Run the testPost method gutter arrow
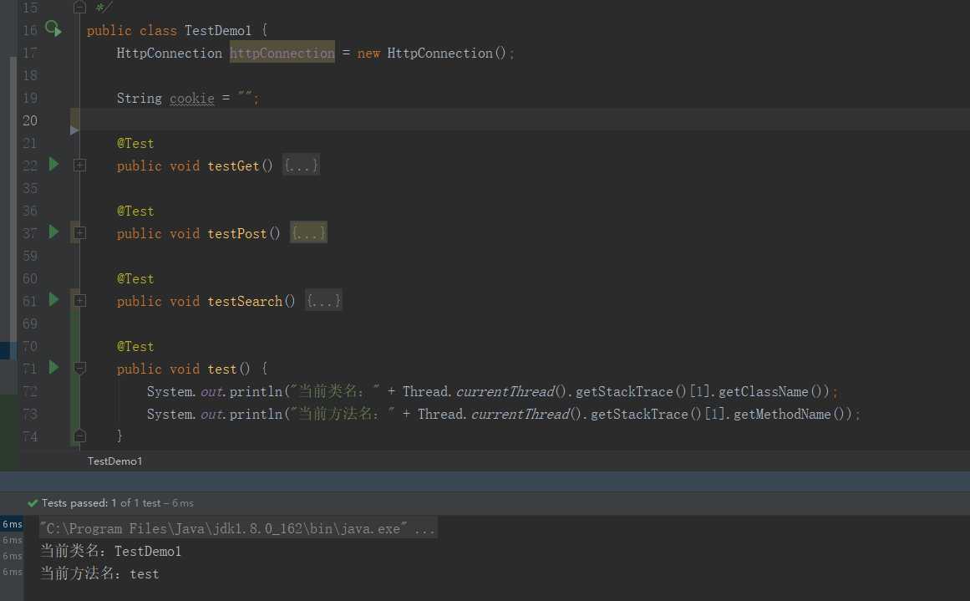This screenshot has width=970, height=601. [x=53, y=232]
